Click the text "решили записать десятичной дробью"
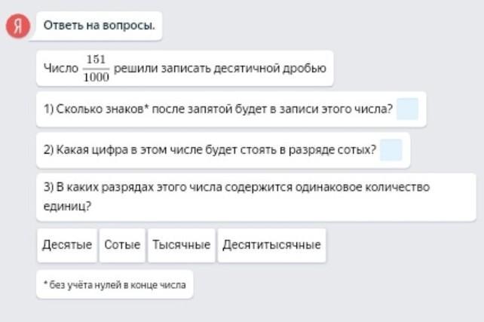 220,69
